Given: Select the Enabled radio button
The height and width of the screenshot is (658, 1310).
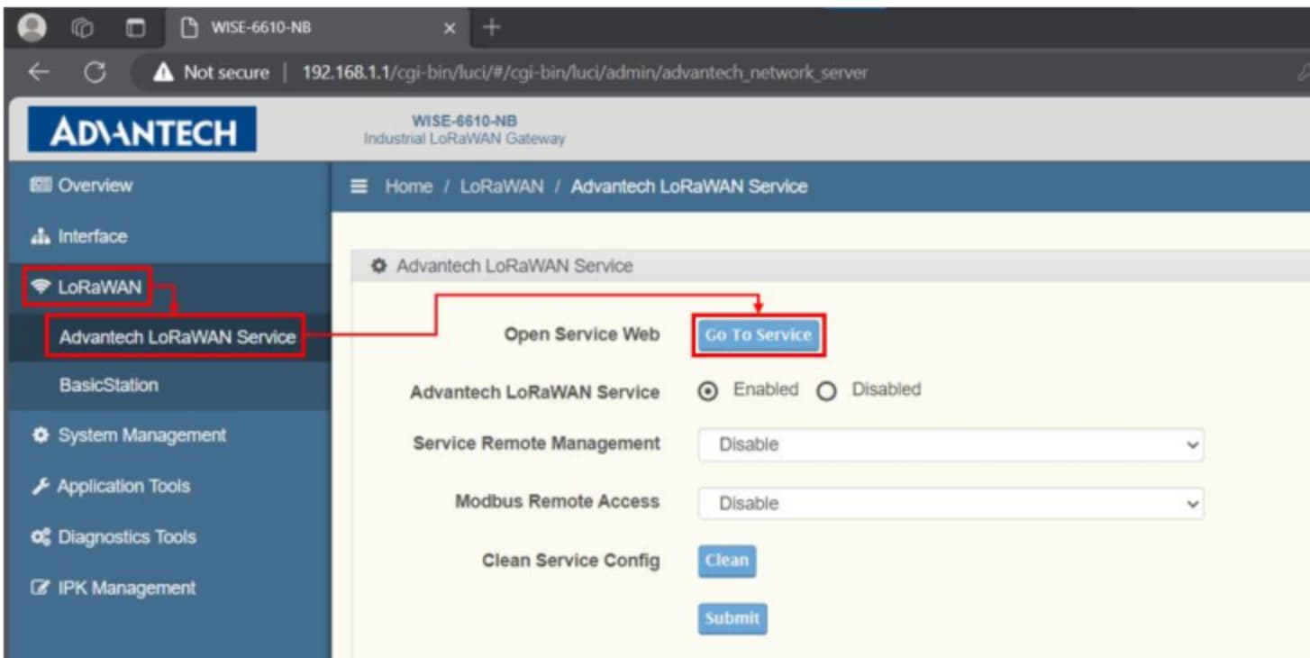Looking at the screenshot, I should point(708,391).
